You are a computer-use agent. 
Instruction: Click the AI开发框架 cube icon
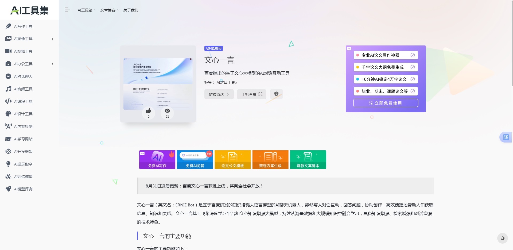[x=8, y=151]
